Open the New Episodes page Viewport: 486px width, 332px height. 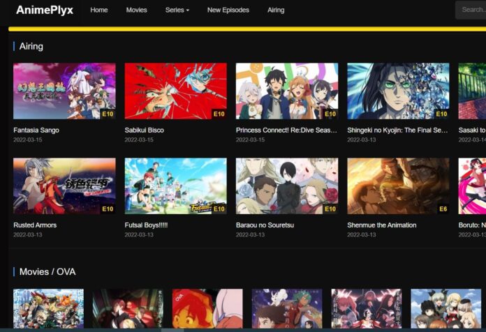(228, 10)
